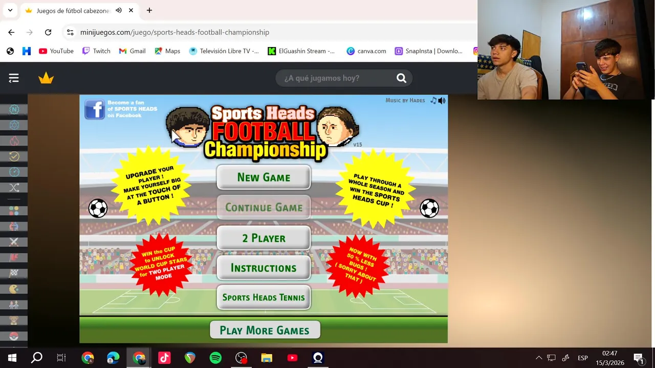Open the Maps bookmark
Image resolution: width=655 pixels, height=368 pixels.
click(x=167, y=51)
